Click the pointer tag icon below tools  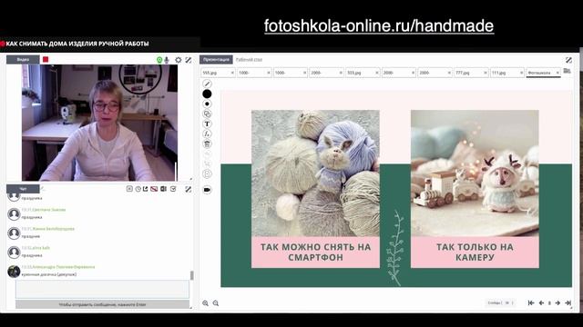pyautogui.click(x=207, y=190)
